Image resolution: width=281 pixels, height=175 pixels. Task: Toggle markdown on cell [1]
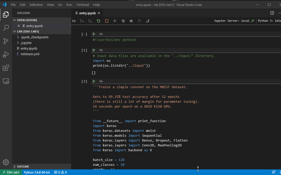tap(101, 50)
